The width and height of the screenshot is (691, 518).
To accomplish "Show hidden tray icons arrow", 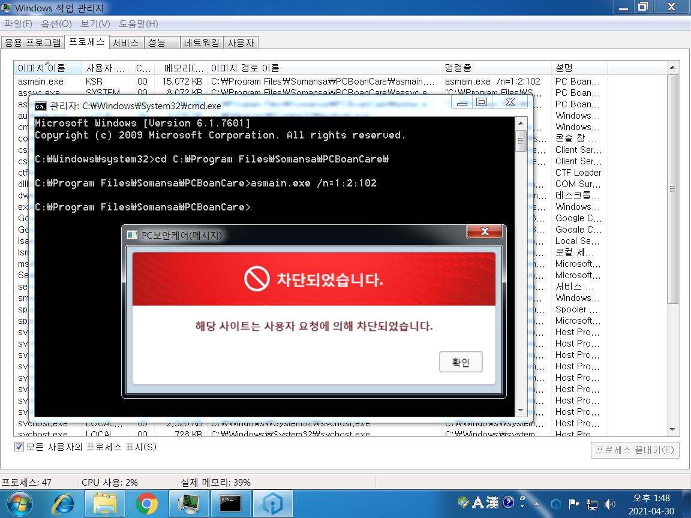I will tap(536, 504).
